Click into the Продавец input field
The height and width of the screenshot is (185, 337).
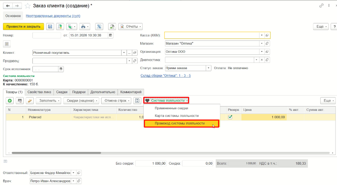(79, 61)
